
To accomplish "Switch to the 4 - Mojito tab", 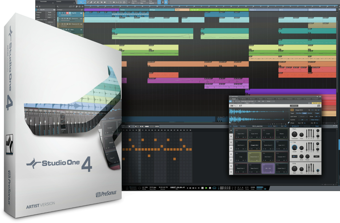I will click(x=260, y=99).
